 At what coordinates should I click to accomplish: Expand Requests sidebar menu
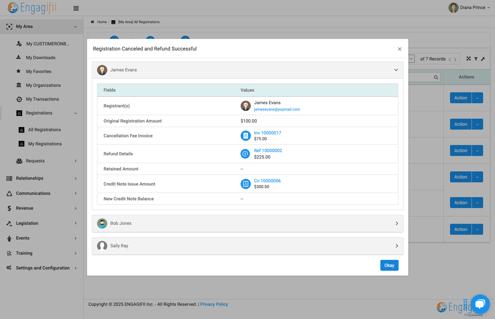(75, 161)
